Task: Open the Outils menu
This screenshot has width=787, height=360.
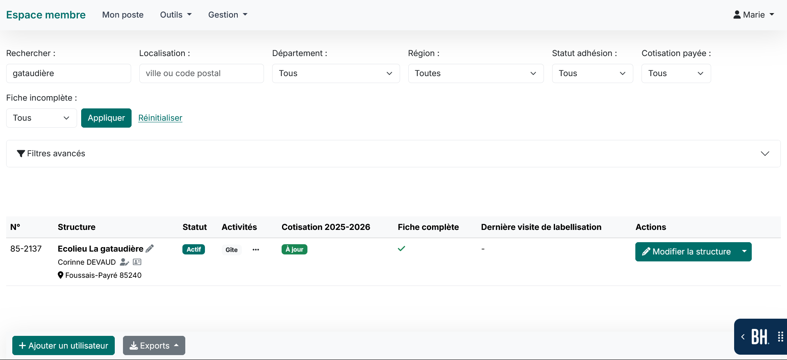Action: 176,15
